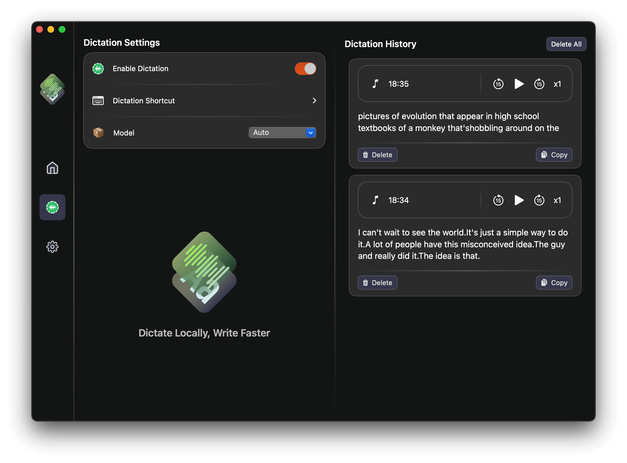Rewind 15 seconds on 18:34 recording
The image size is (627, 463).
coord(498,200)
